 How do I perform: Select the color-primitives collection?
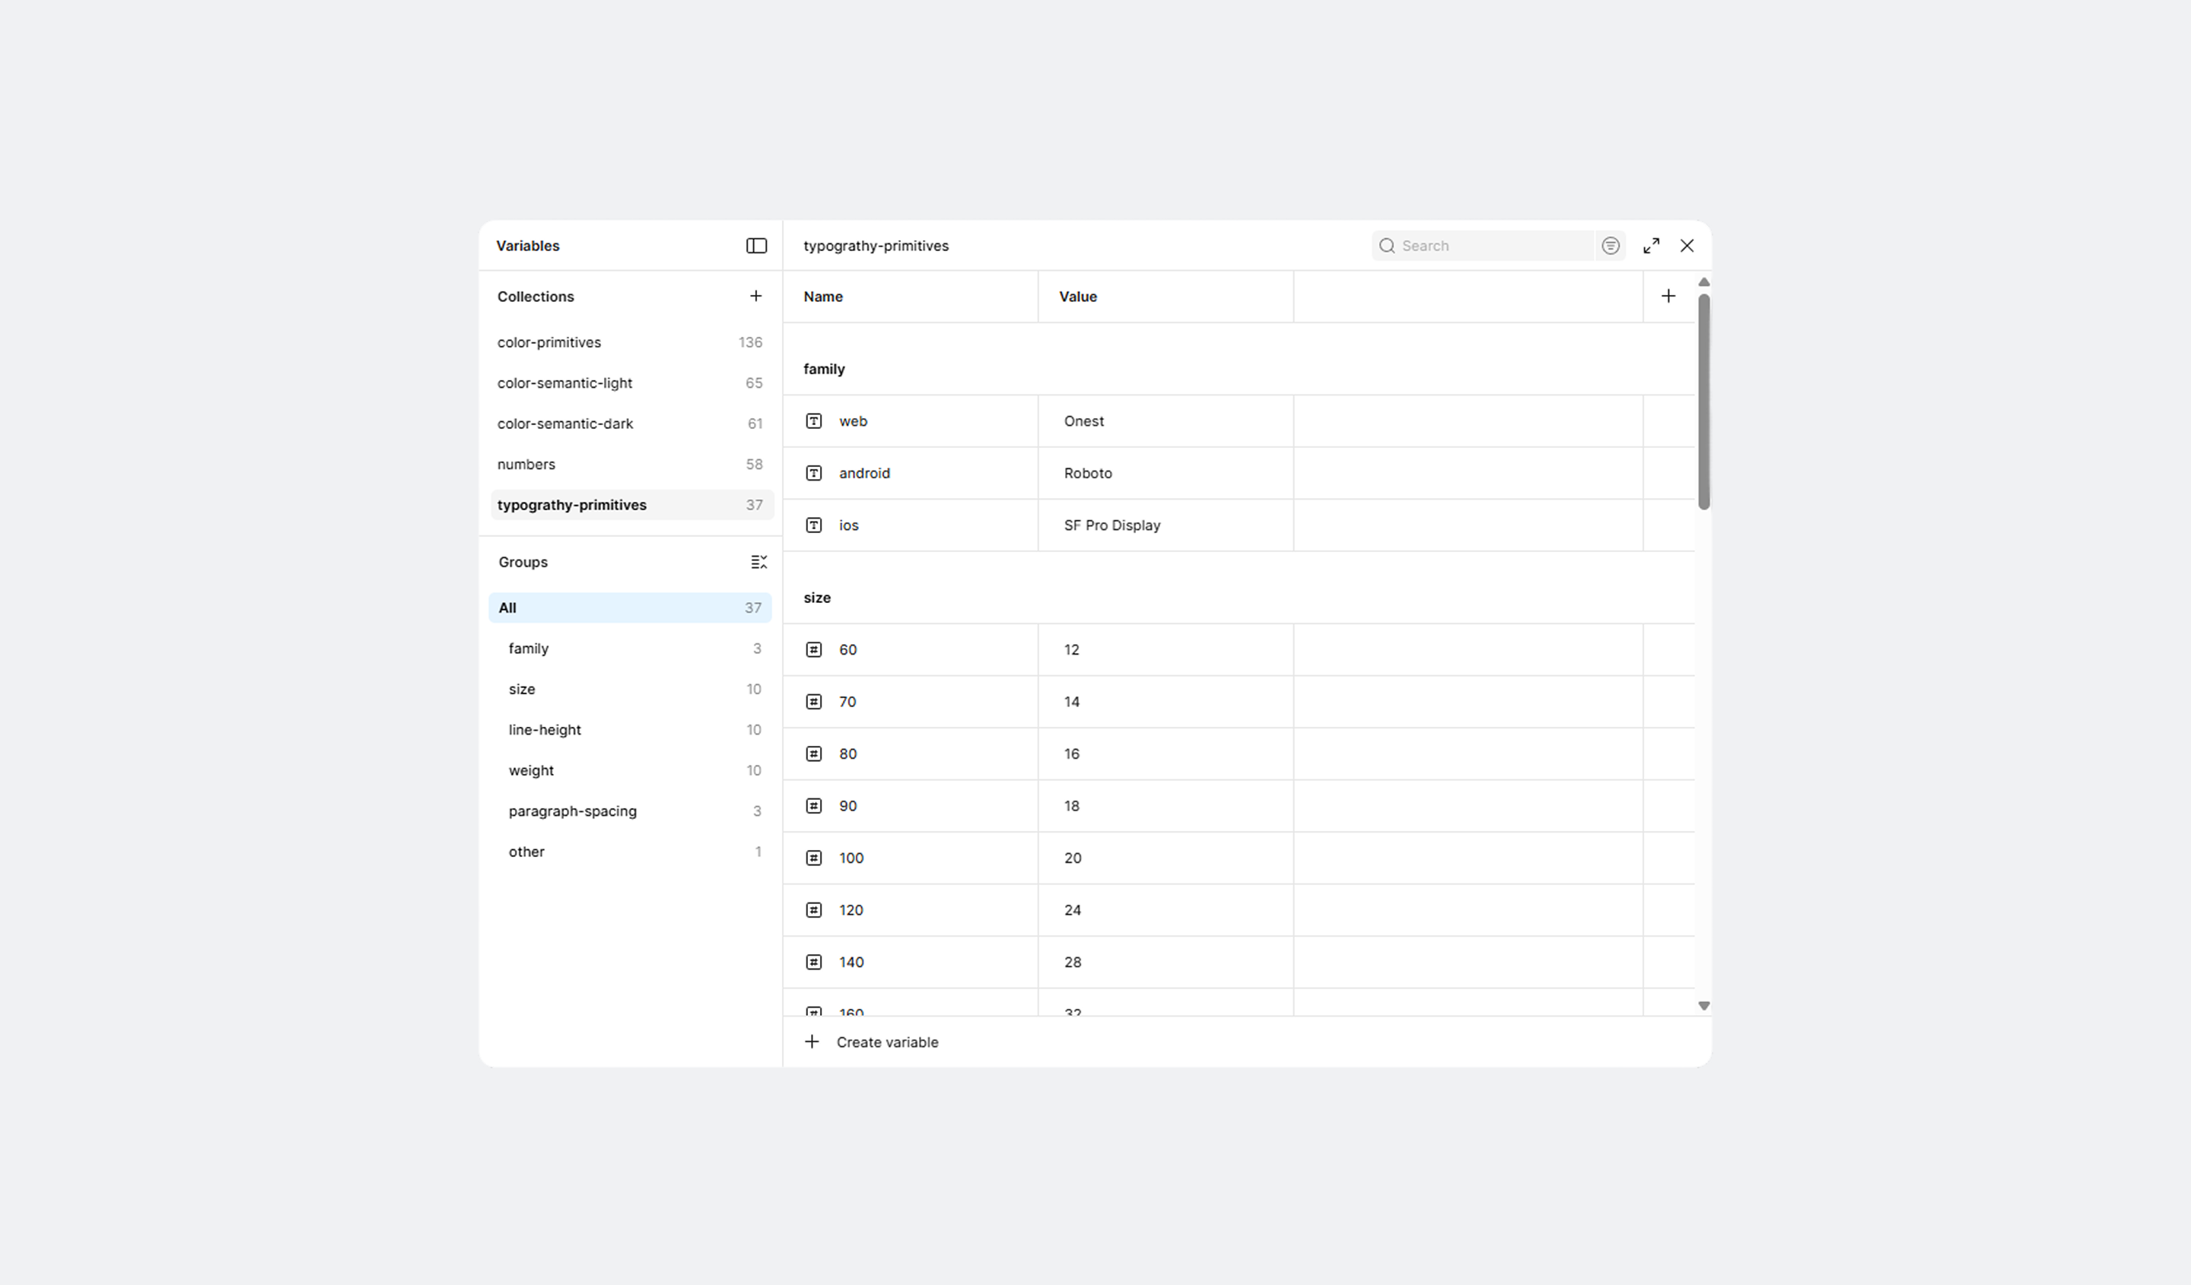coord(631,342)
